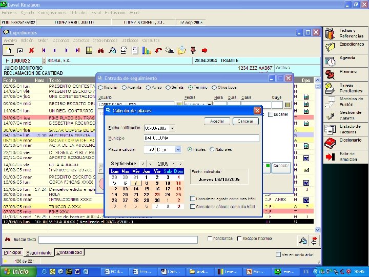This screenshot has height=277, width=369.
Task: Open Tareas Pendientes in the sidebar
Action: (x=345, y=88)
